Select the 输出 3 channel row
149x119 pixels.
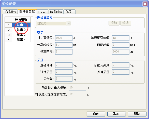tap(21, 35)
